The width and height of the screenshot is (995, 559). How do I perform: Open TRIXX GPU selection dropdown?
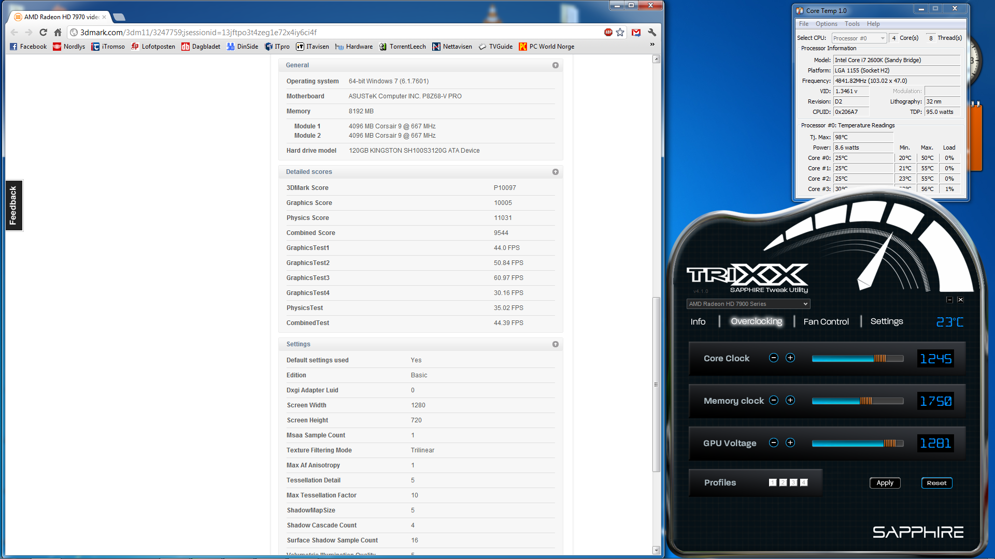click(748, 304)
